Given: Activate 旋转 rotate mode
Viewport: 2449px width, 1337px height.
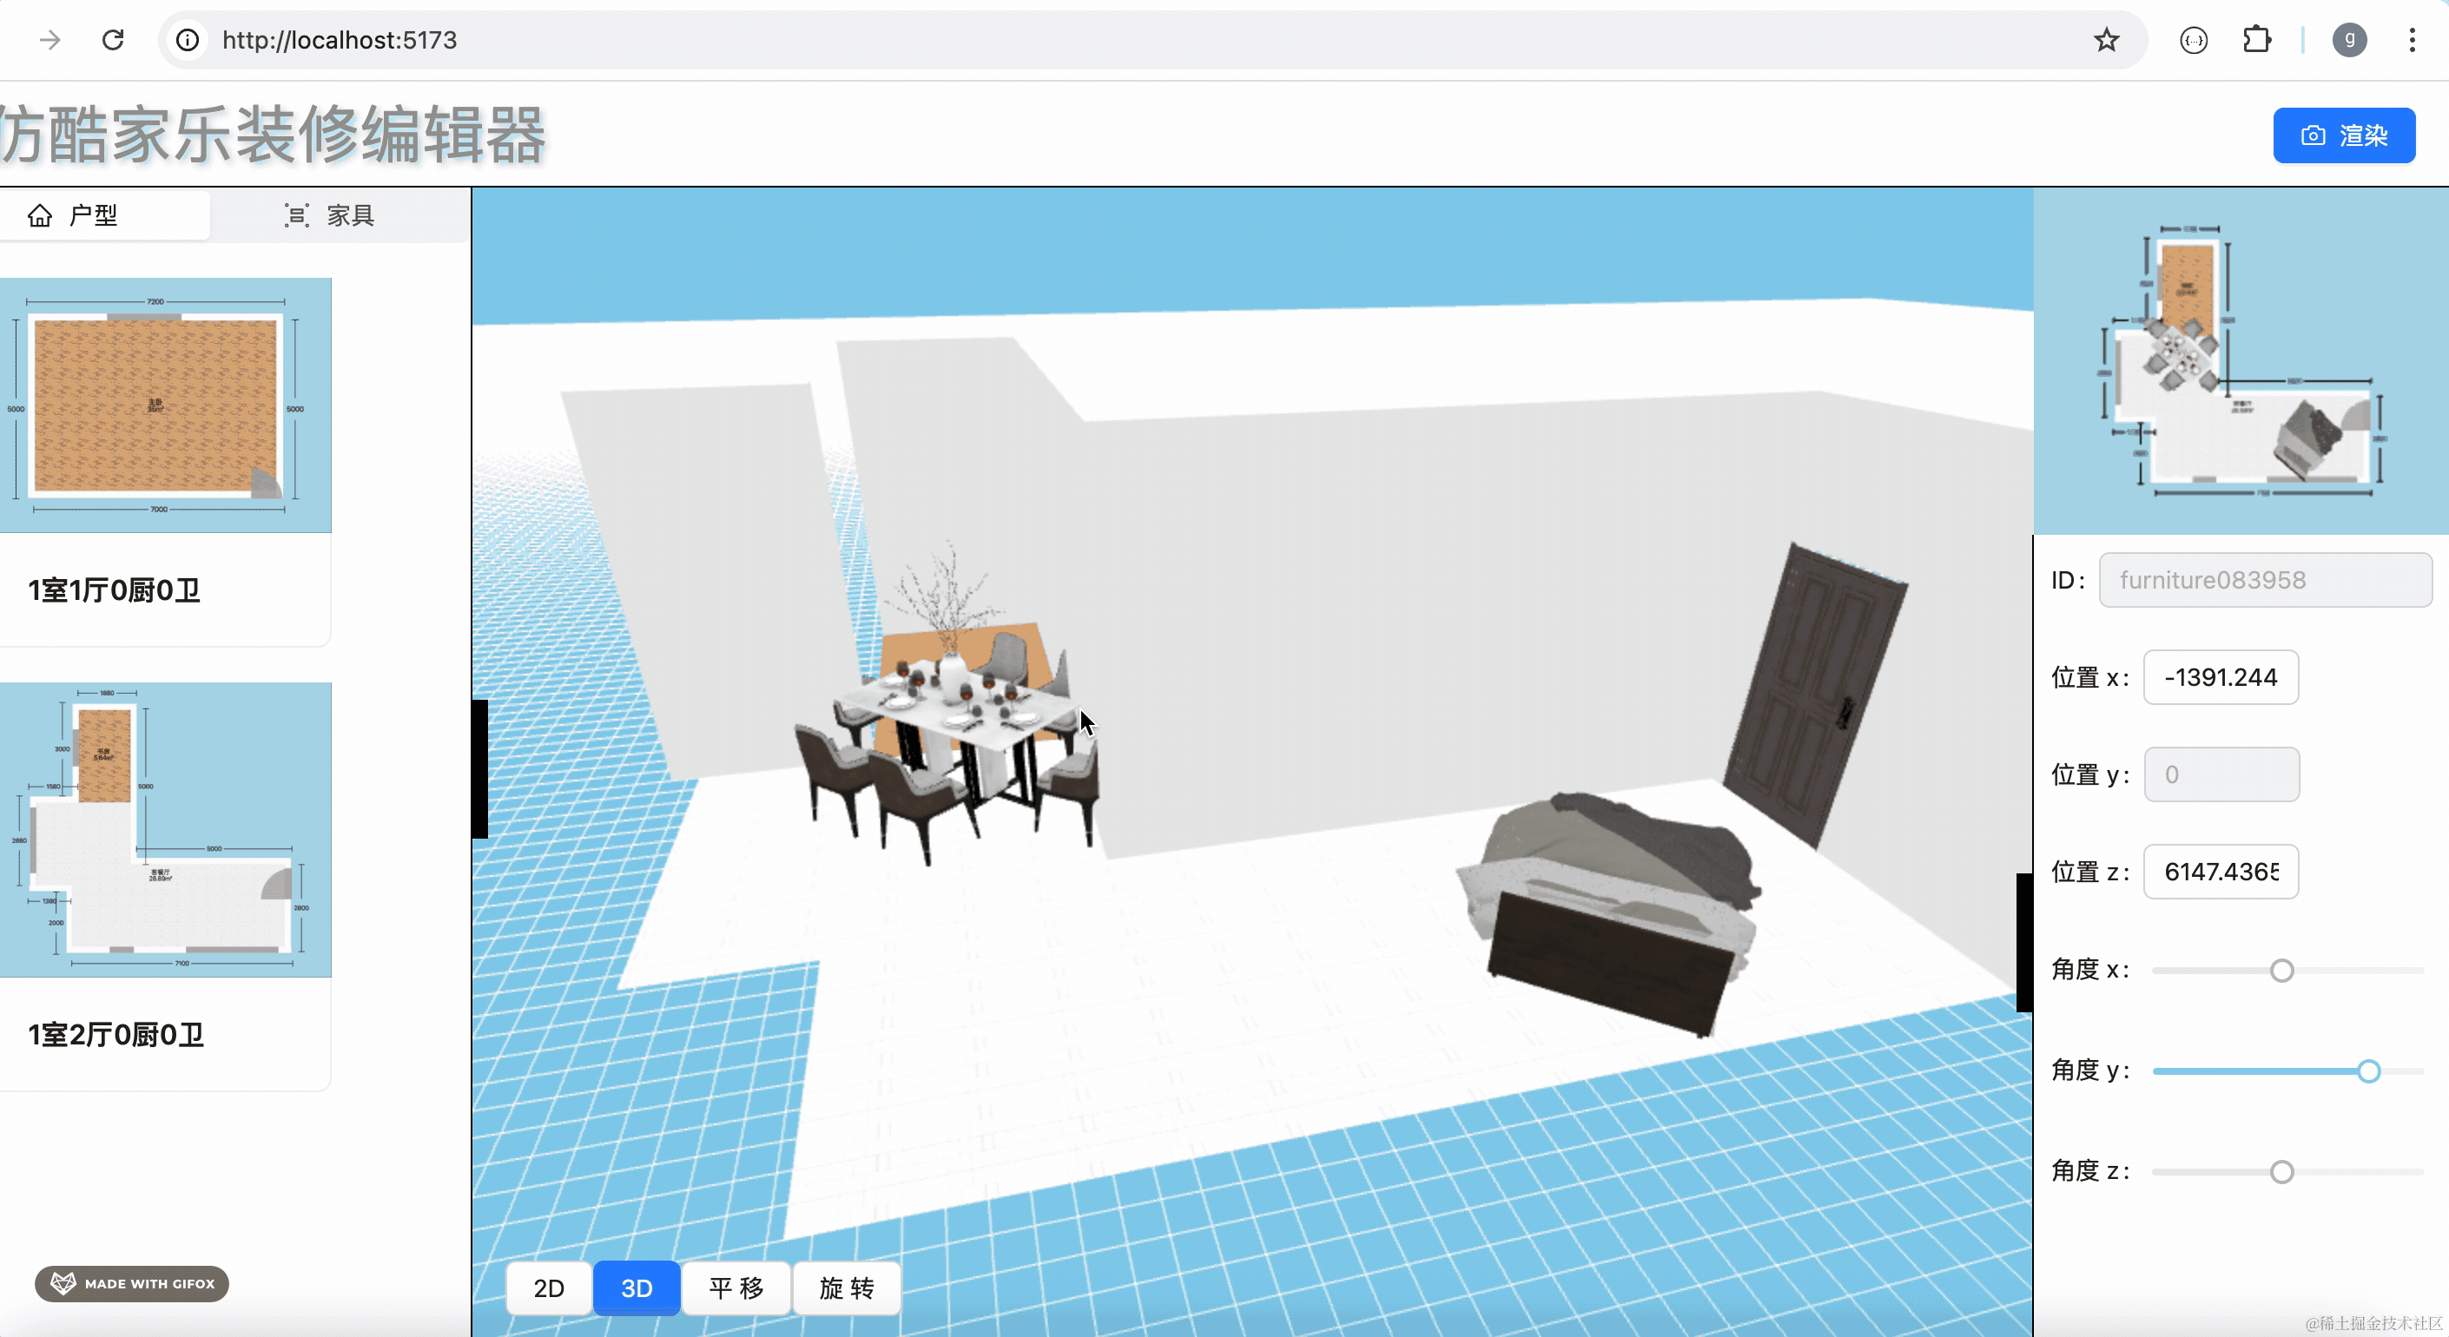Looking at the screenshot, I should pos(846,1288).
